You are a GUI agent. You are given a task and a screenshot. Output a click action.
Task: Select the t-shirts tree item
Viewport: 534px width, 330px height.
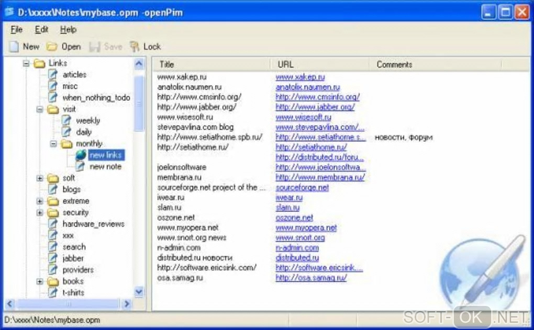73,292
